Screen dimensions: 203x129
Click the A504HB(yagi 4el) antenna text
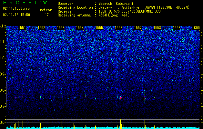coord(114,15)
